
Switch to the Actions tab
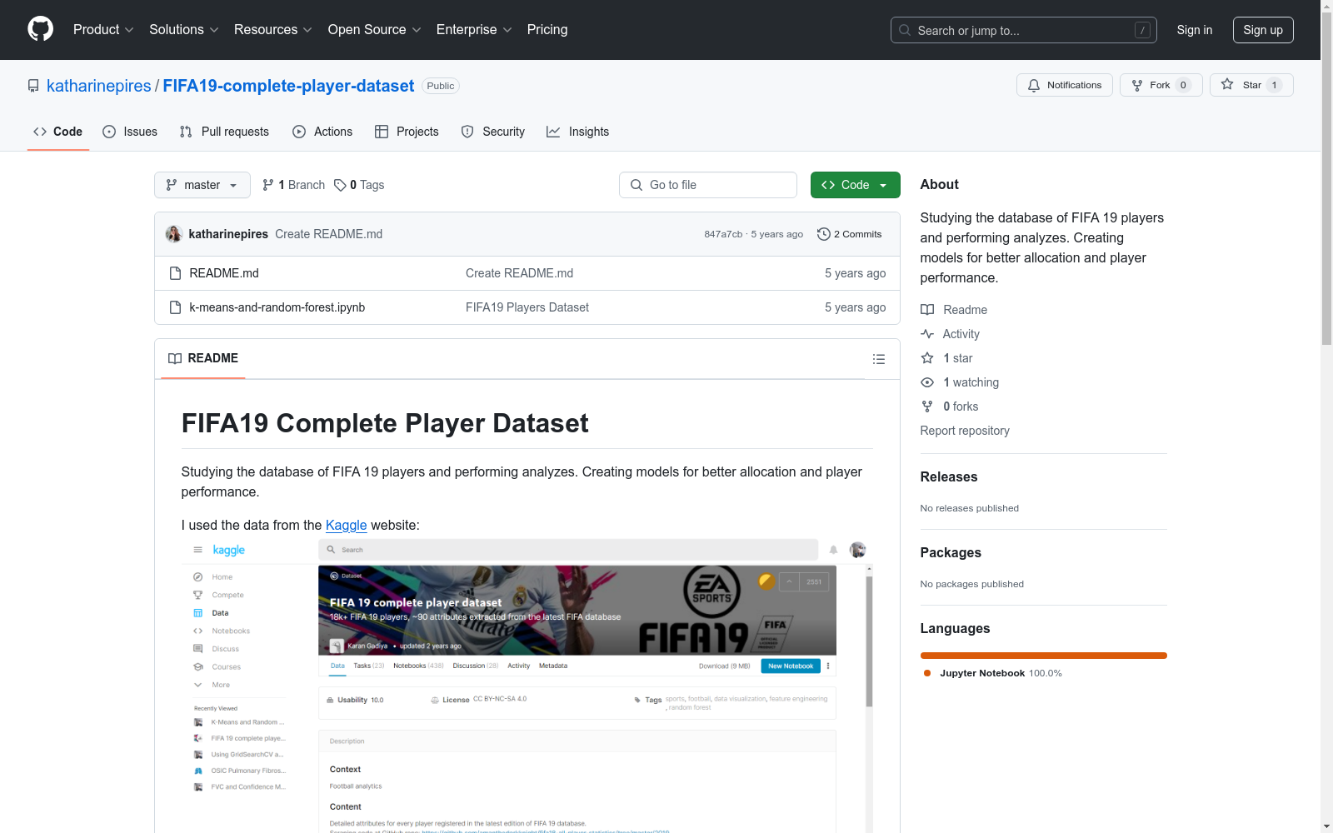[322, 132]
